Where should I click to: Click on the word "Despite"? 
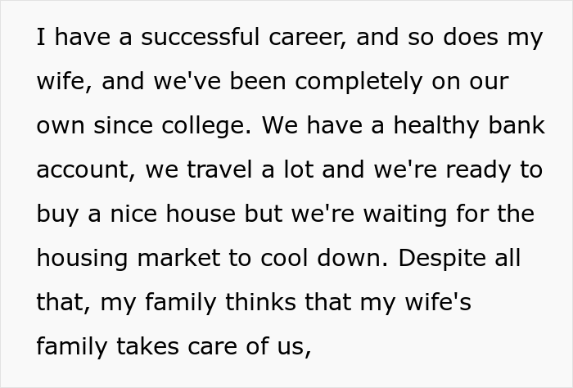pyautogui.click(x=442, y=259)
